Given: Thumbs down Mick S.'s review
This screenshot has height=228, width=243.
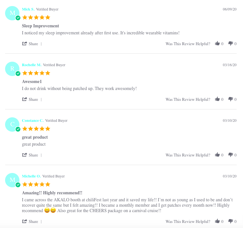Looking at the screenshot, I should pyautogui.click(x=231, y=44).
